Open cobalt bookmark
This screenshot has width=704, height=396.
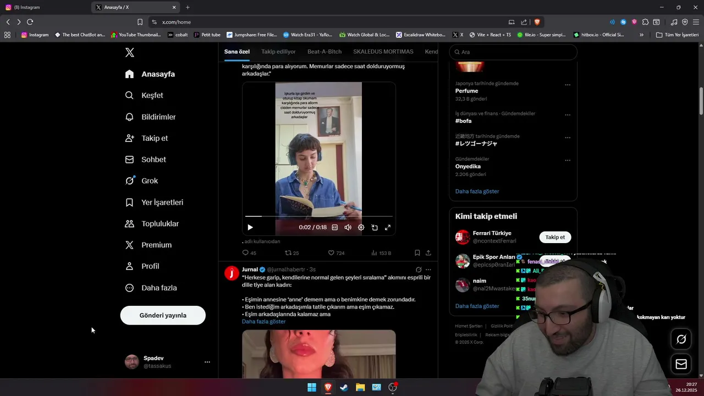(178, 35)
